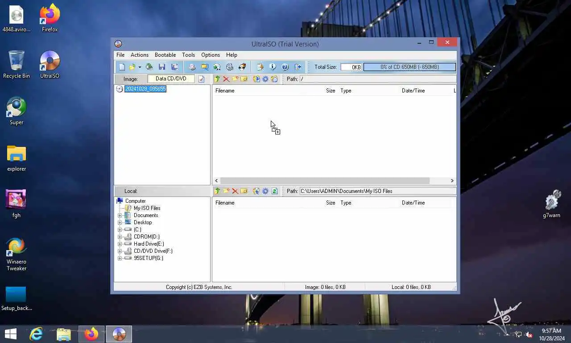Create a new image with the New toolbar icon
The height and width of the screenshot is (343, 571).
(x=122, y=67)
